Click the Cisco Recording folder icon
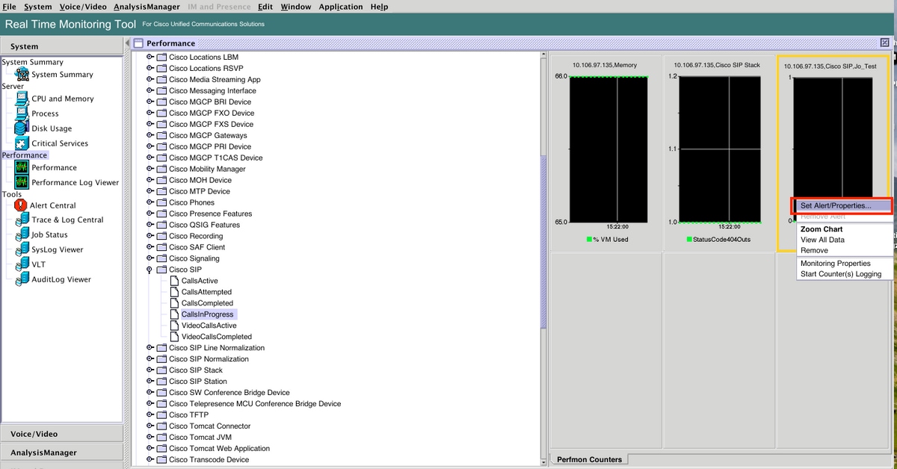The image size is (897, 469). point(161,236)
